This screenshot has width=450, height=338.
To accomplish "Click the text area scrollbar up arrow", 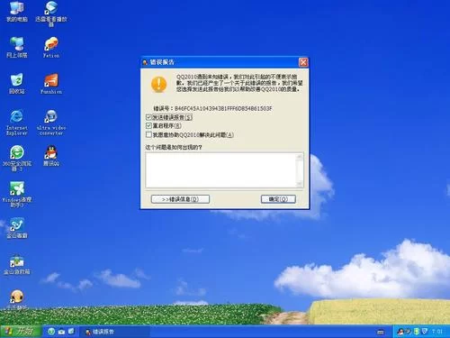I will pyautogui.click(x=300, y=157).
